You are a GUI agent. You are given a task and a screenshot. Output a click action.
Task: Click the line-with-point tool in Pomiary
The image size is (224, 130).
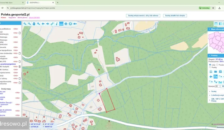(220, 76)
